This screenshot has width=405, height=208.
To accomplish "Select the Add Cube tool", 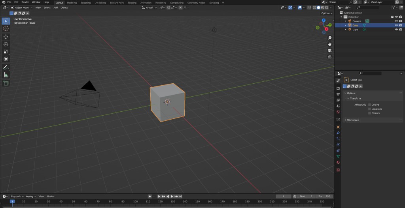I will click(x=6, y=83).
